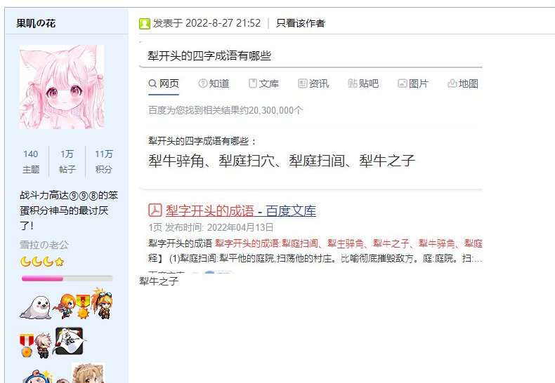This screenshot has width=555, height=383.
Task: Click the goggles-wearing blonde character badge
Action: tap(102, 304)
